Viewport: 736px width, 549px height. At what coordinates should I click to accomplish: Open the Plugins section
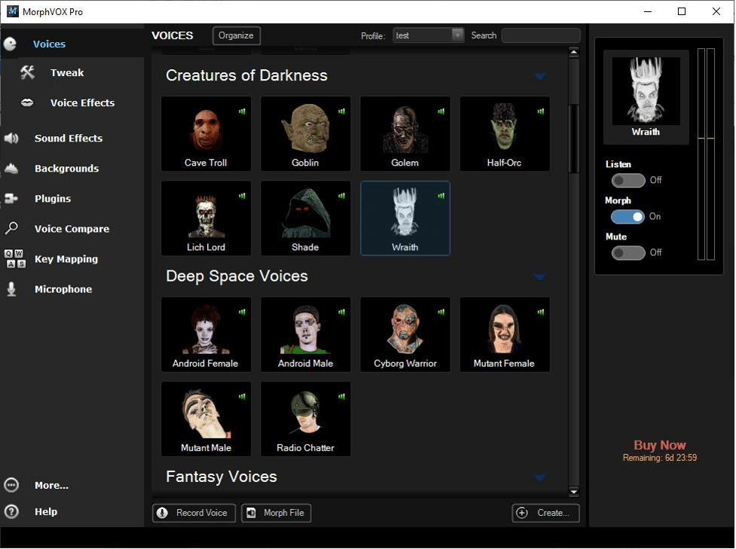pyautogui.click(x=53, y=198)
